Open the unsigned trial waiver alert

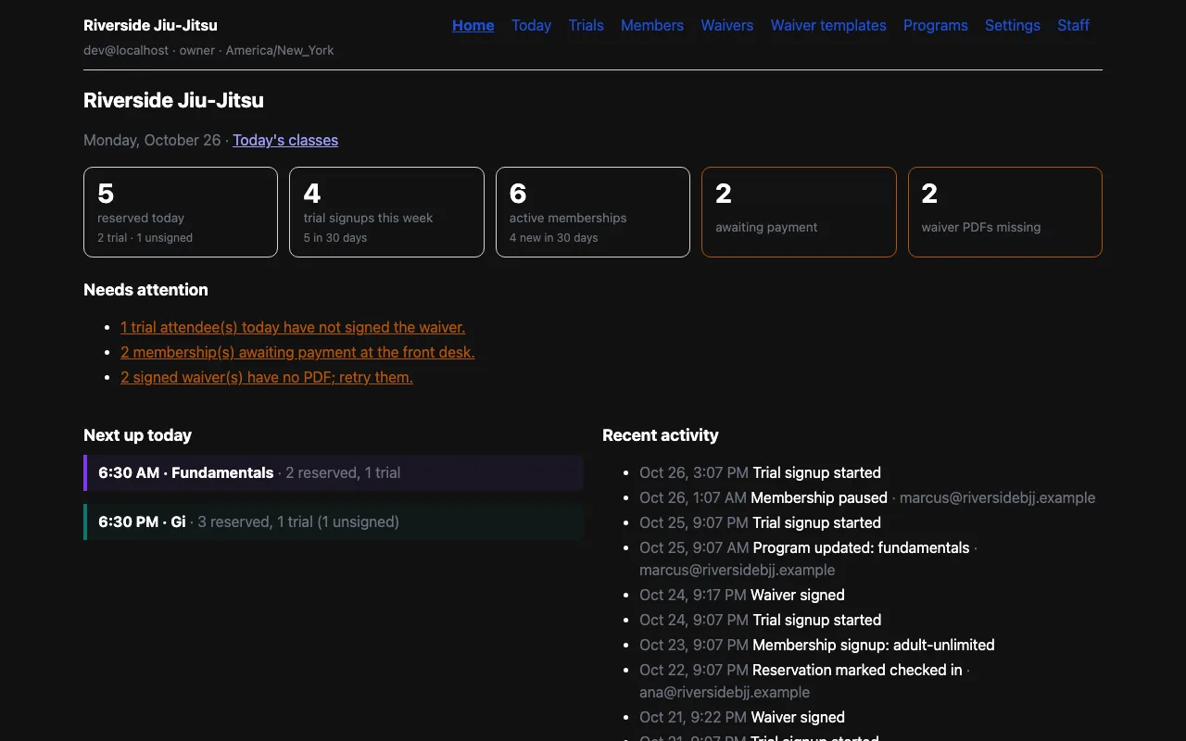[293, 327]
